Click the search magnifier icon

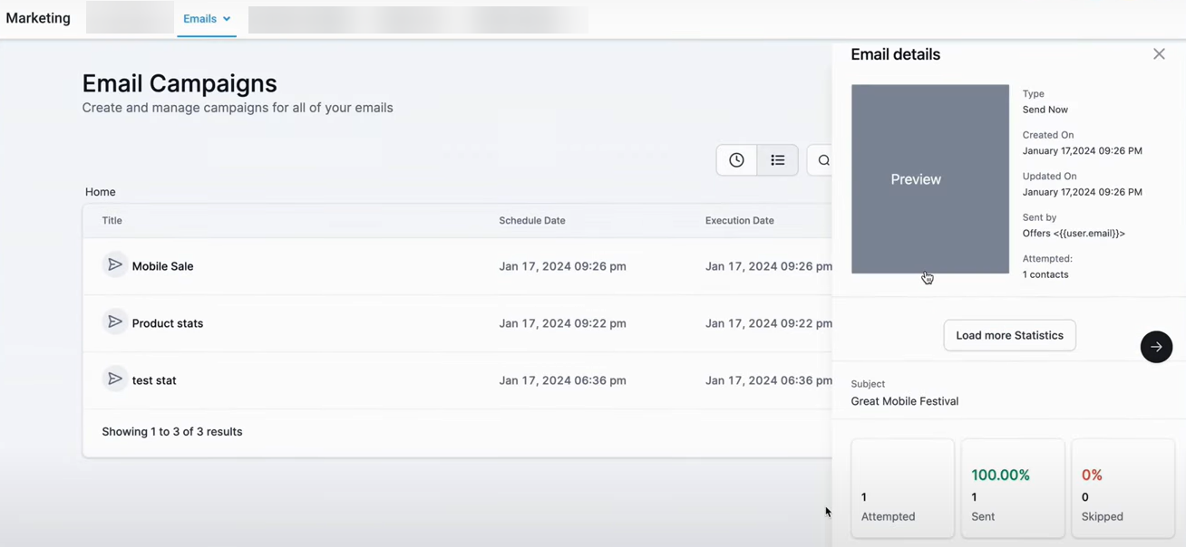[x=823, y=160]
